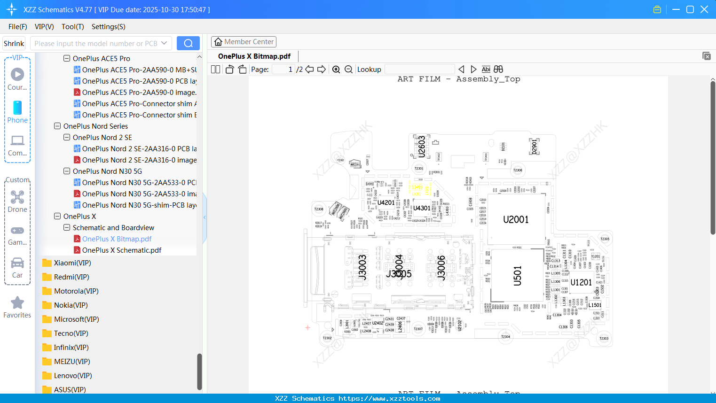Image resolution: width=716 pixels, height=403 pixels.
Task: Open Favorites star
Action: point(17,307)
